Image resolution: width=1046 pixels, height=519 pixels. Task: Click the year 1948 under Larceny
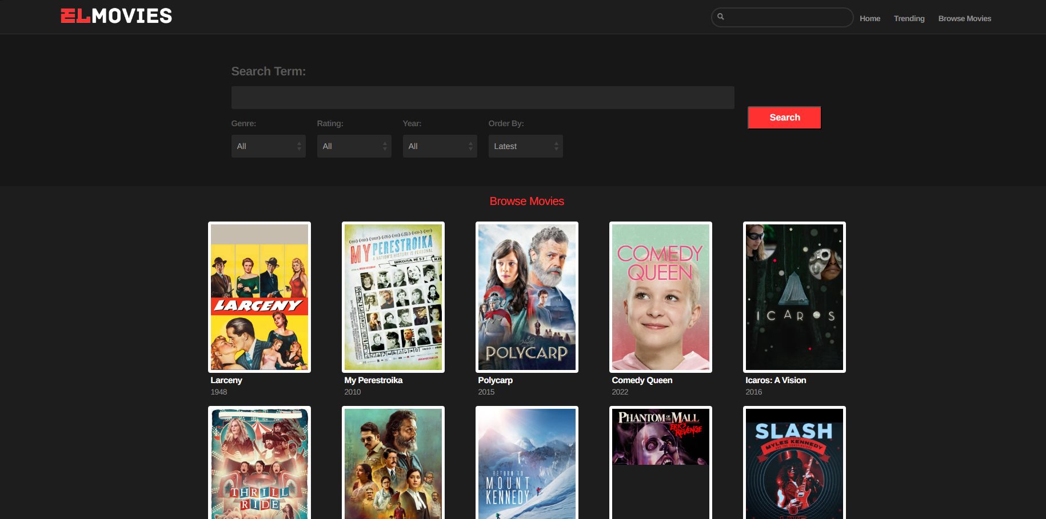[x=219, y=392]
